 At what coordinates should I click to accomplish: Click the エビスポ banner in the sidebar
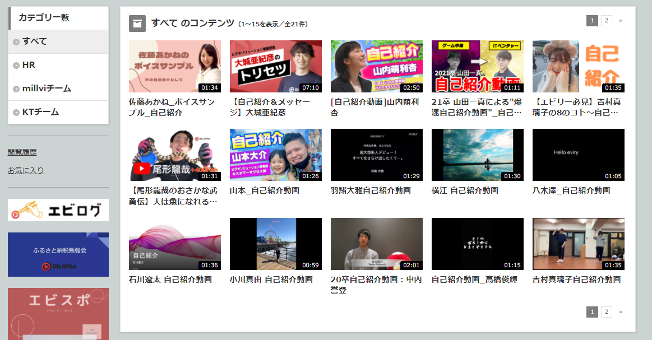pos(58,314)
